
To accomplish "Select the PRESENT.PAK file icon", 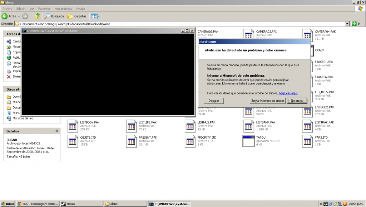I will [132, 141].
